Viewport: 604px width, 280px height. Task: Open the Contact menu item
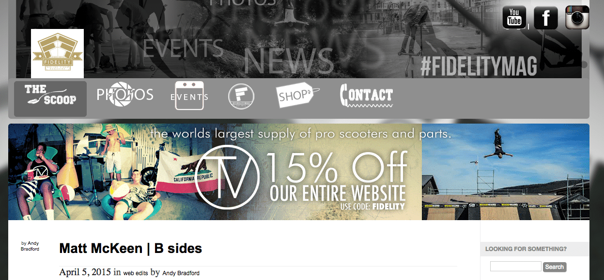(367, 95)
